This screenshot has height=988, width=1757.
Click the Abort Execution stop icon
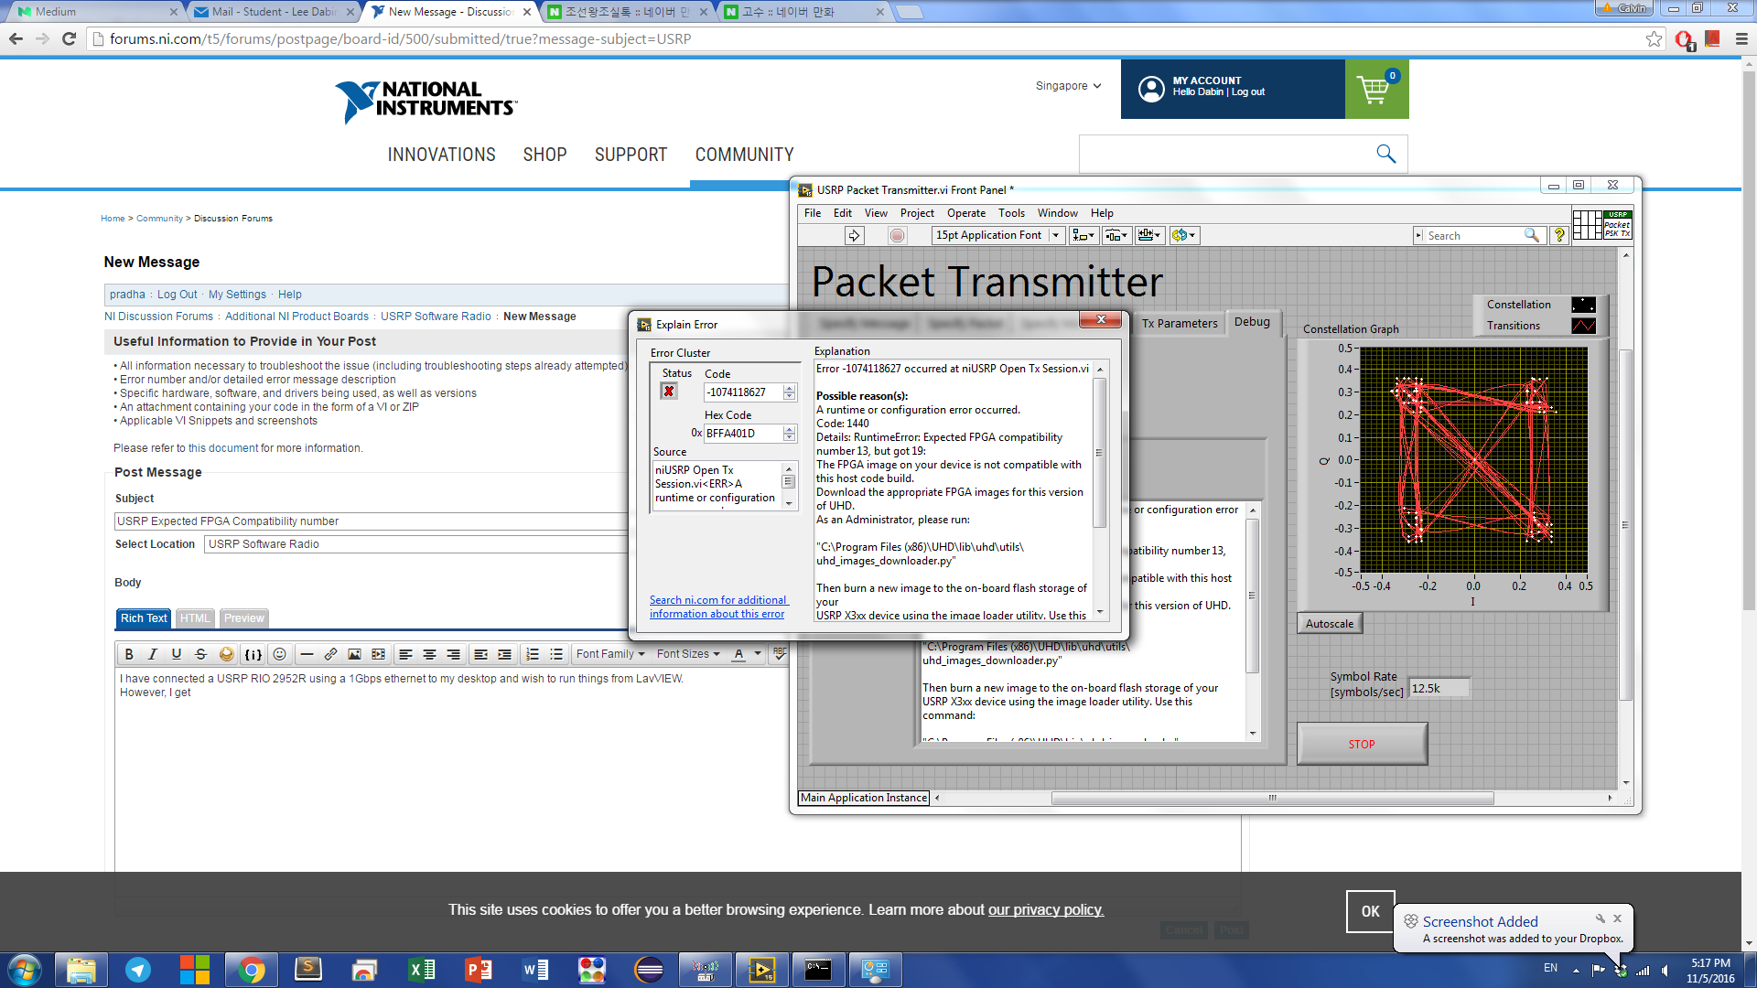point(897,235)
